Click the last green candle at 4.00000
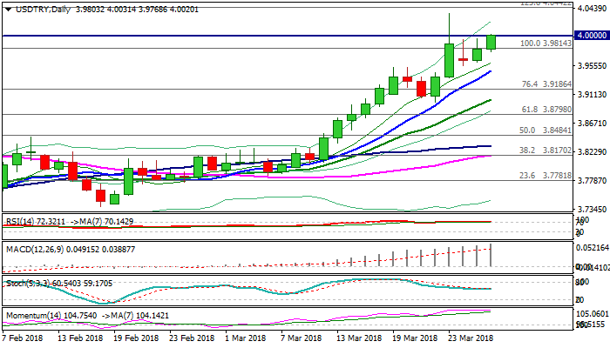Image resolution: width=610 pixels, height=348 pixels. [x=491, y=43]
